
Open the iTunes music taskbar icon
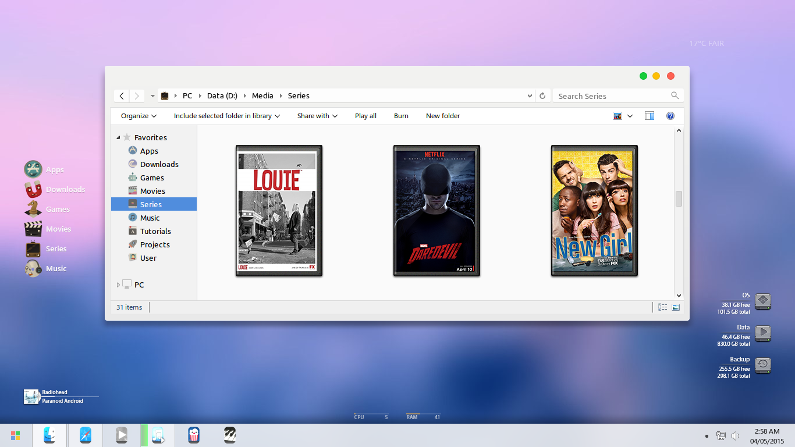tap(158, 435)
